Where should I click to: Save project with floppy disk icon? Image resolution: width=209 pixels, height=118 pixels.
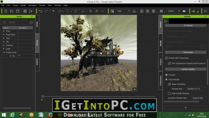18,11
